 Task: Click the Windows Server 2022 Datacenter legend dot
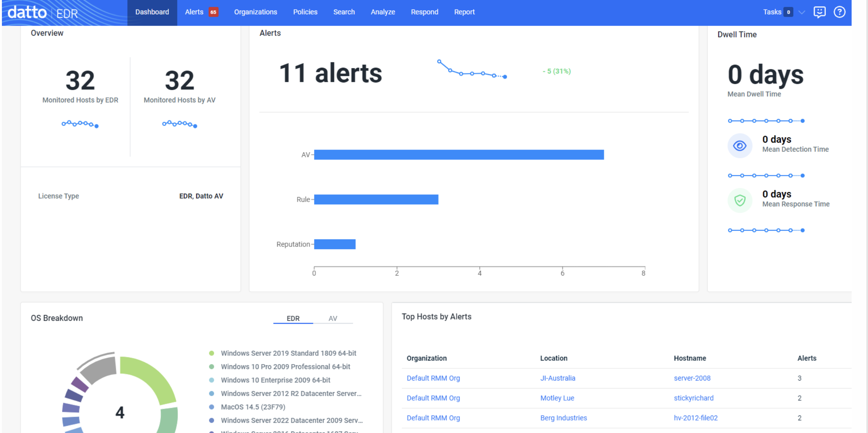click(212, 420)
